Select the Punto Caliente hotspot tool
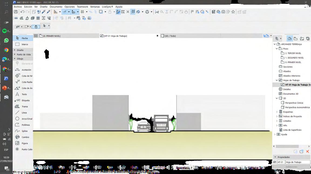Viewport: 311px width, 174px height. pyautogui.click(x=23, y=149)
